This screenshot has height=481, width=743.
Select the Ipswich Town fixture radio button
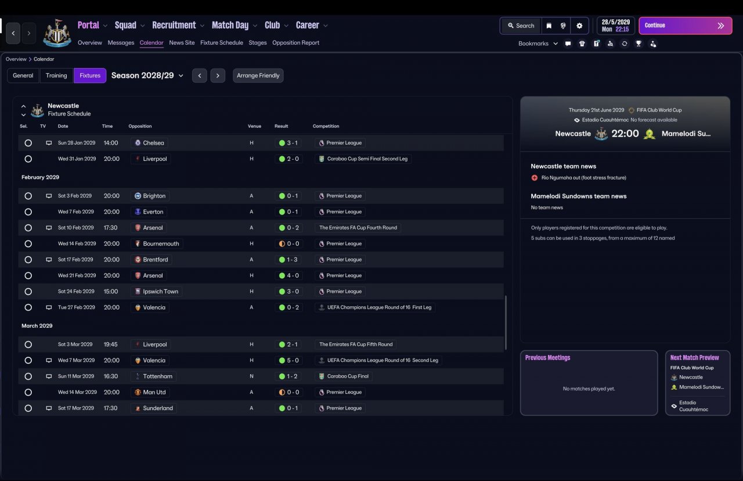click(x=28, y=292)
